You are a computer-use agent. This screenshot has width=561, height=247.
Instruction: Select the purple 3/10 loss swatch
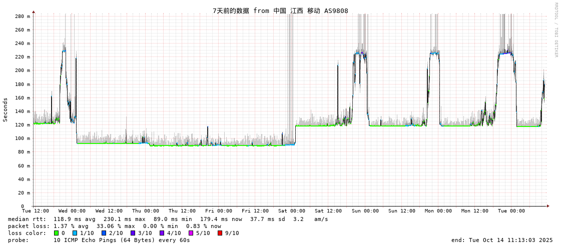click(133, 233)
